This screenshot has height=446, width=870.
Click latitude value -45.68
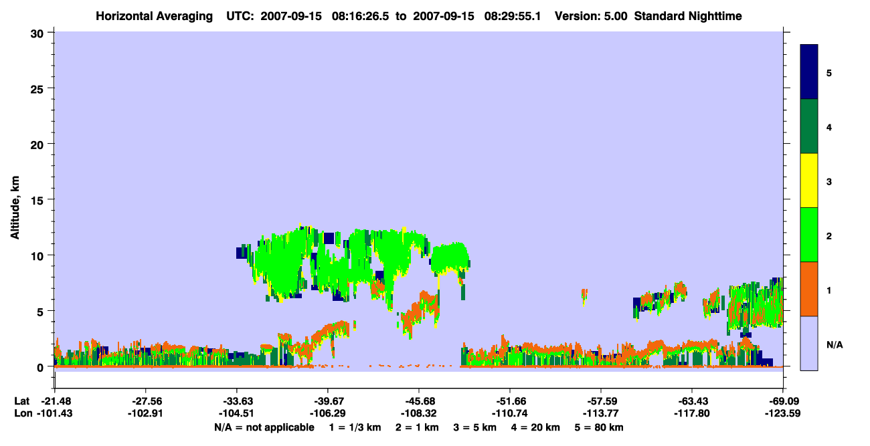[x=418, y=401]
